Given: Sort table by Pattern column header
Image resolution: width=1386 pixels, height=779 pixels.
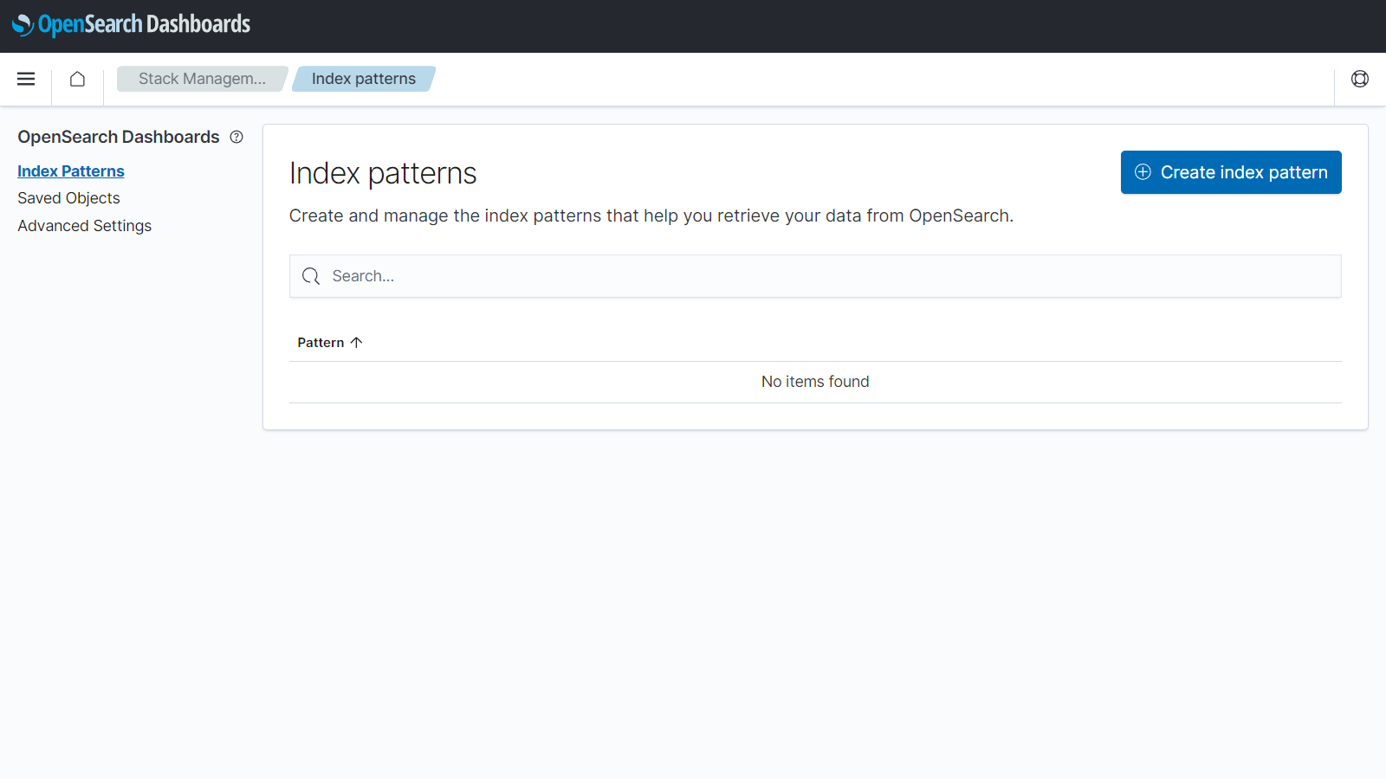Looking at the screenshot, I should [x=321, y=343].
